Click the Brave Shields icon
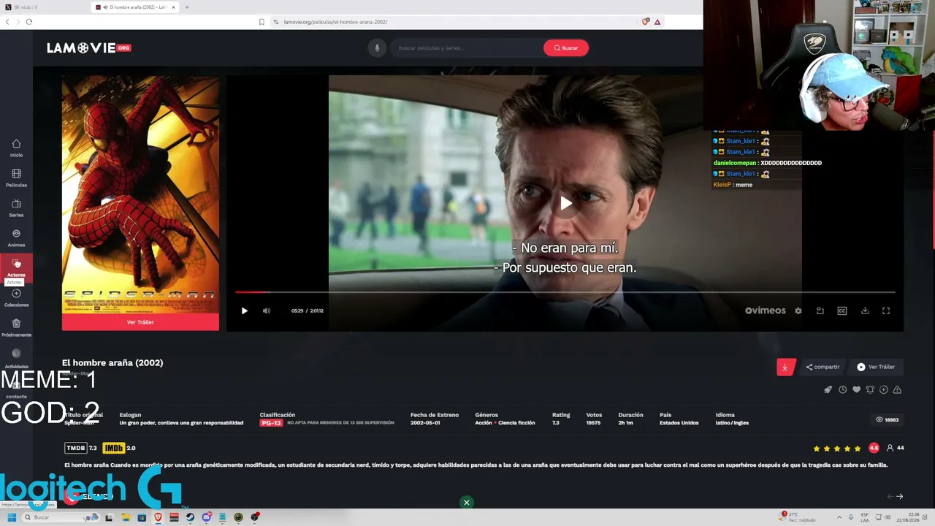The height and width of the screenshot is (526, 935). pyautogui.click(x=645, y=22)
